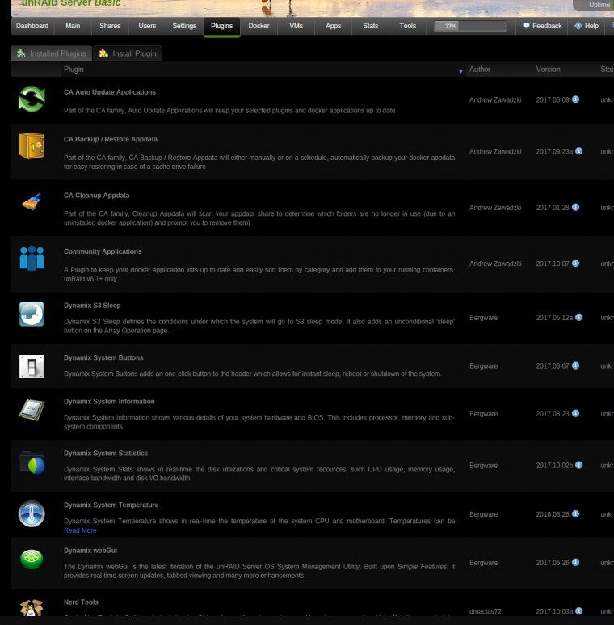Go to the Users page
The height and width of the screenshot is (625, 614).
click(x=147, y=26)
